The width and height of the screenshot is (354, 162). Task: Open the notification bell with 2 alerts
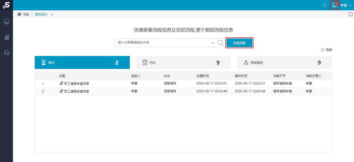tap(334, 5)
